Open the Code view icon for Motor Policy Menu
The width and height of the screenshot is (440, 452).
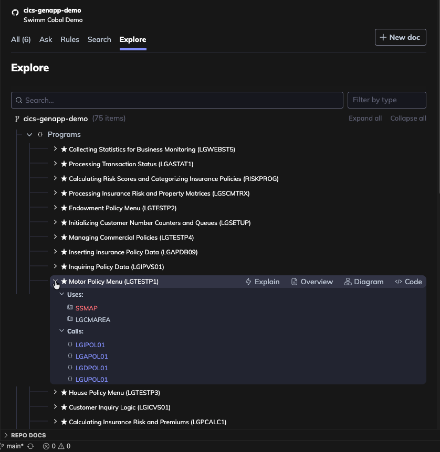(x=397, y=282)
